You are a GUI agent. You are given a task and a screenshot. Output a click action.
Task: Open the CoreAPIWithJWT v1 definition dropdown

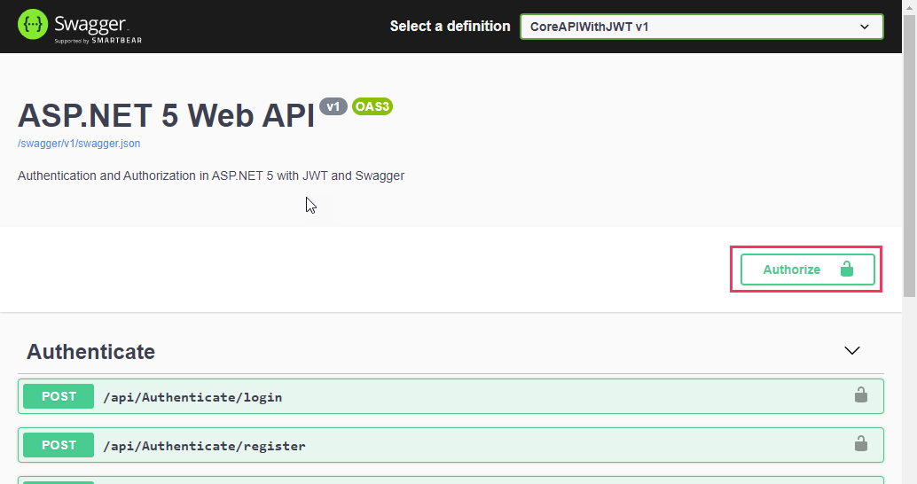click(701, 27)
